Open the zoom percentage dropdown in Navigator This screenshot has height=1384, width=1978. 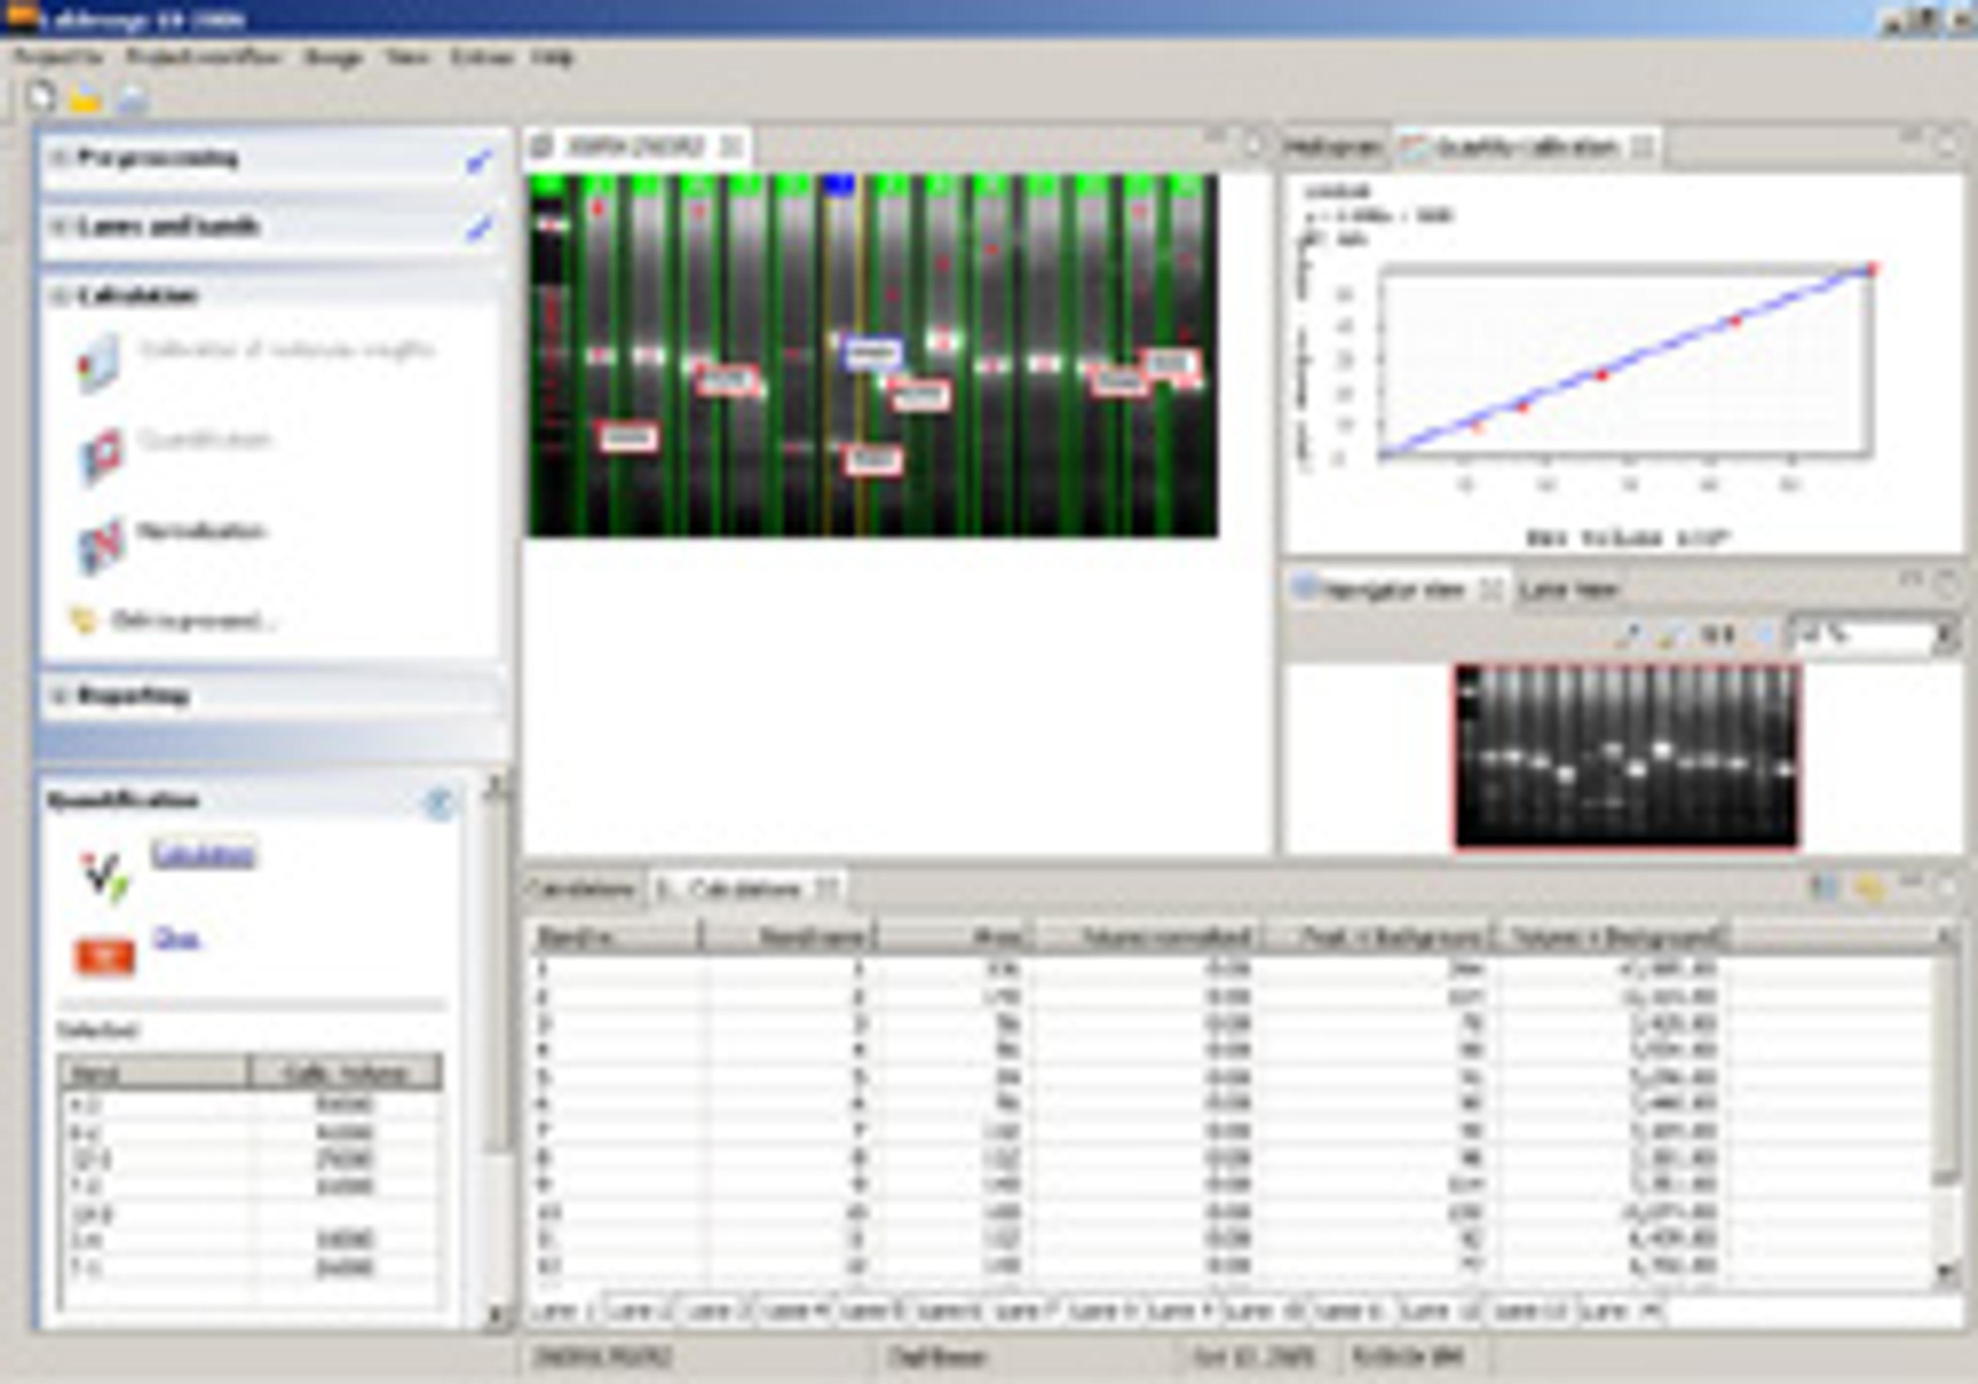pyautogui.click(x=1943, y=636)
